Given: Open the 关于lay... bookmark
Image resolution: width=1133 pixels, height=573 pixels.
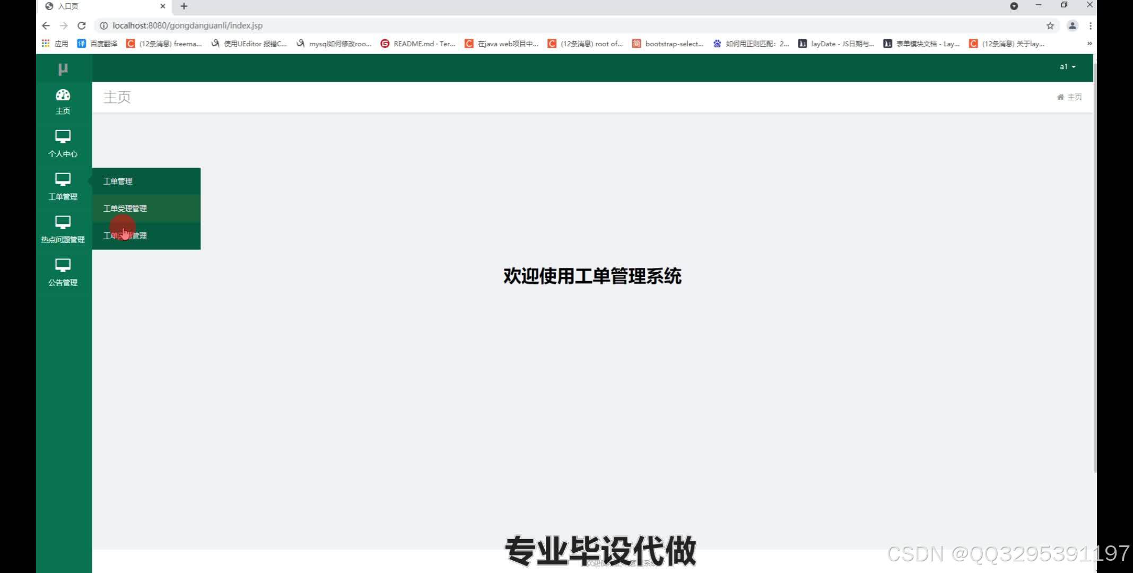Looking at the screenshot, I should tap(1007, 44).
